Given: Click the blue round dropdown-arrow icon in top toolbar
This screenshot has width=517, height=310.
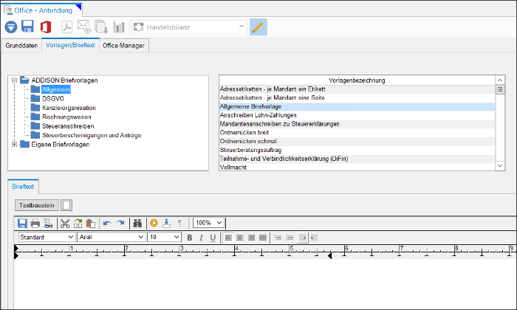Looking at the screenshot, I should (11, 27).
